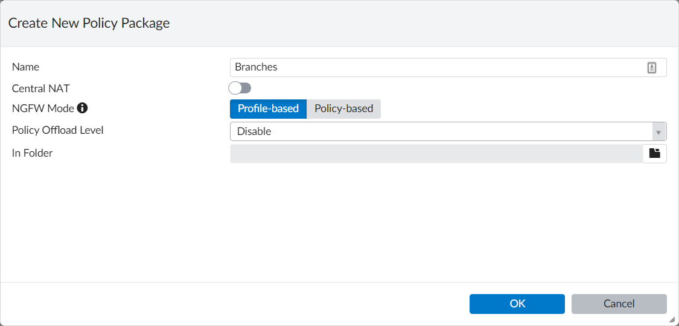Viewport: 679px width, 326px height.
Task: Select Profile-based NGFW mode
Action: (x=268, y=109)
